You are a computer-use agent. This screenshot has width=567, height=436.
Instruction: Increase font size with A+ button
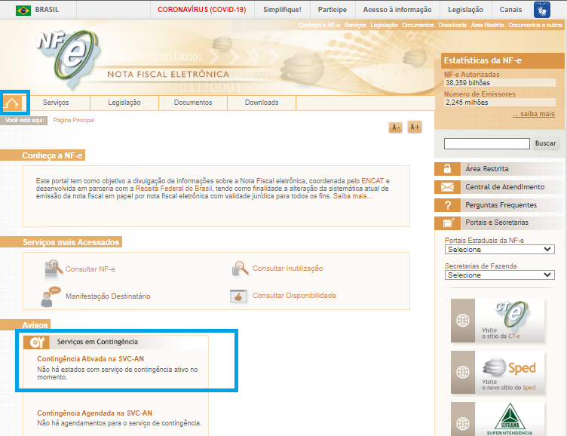click(x=415, y=127)
